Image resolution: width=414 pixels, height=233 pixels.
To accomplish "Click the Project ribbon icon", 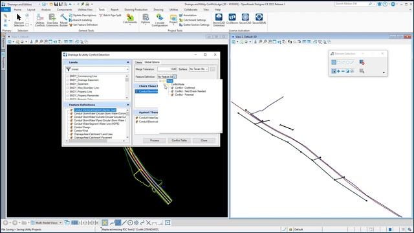I will click(173, 19).
